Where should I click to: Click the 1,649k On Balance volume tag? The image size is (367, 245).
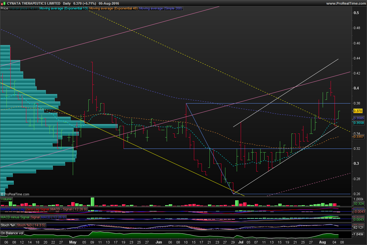(358, 235)
